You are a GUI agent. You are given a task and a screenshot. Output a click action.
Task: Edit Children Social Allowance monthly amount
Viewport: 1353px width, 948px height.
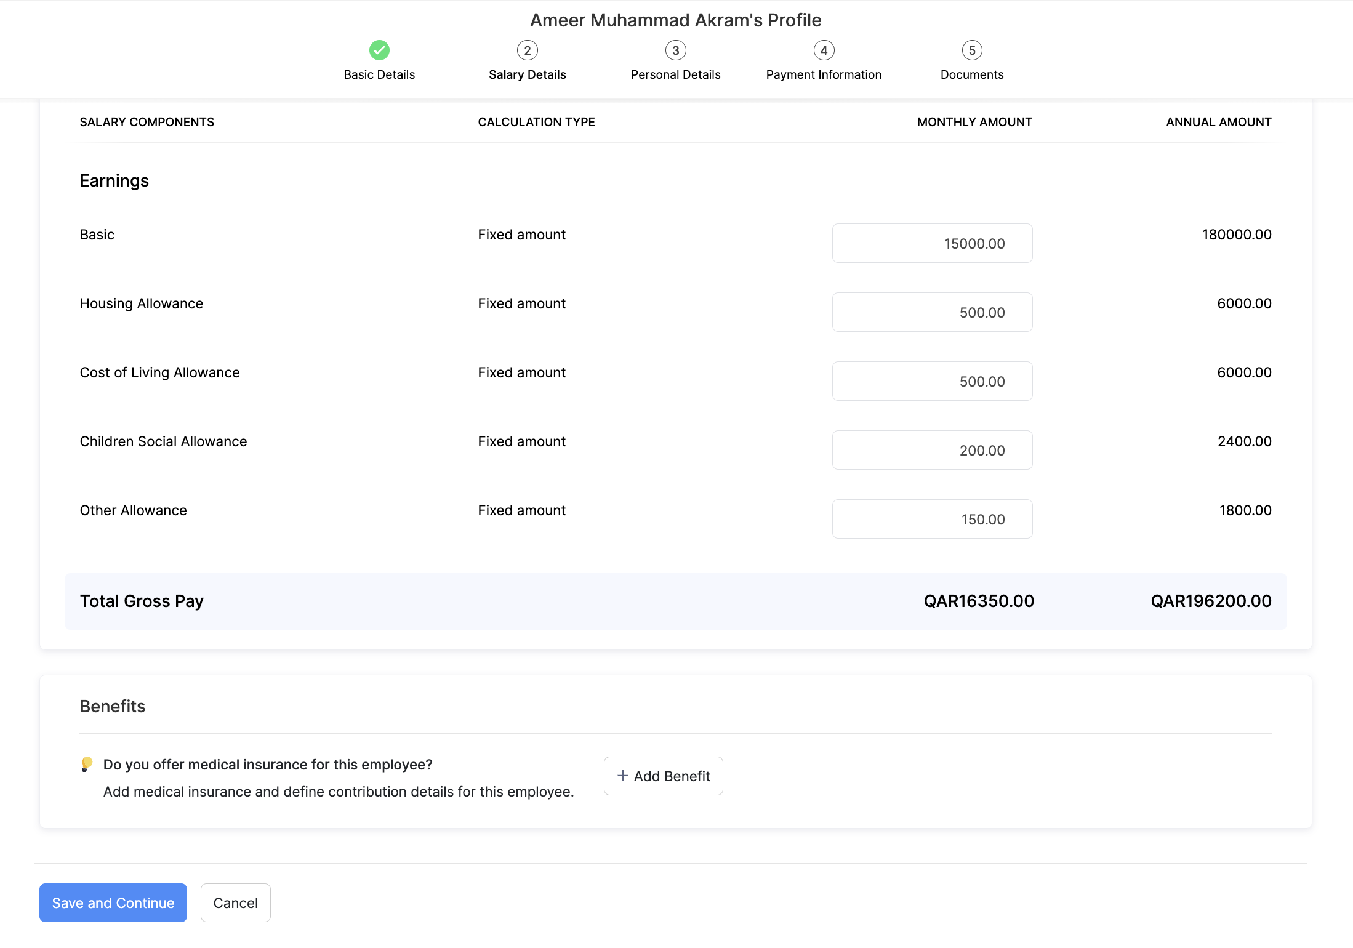point(932,450)
